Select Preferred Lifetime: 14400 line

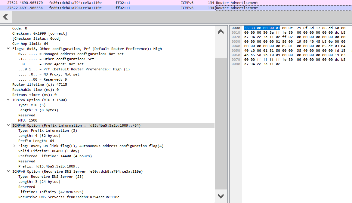tap(55, 156)
